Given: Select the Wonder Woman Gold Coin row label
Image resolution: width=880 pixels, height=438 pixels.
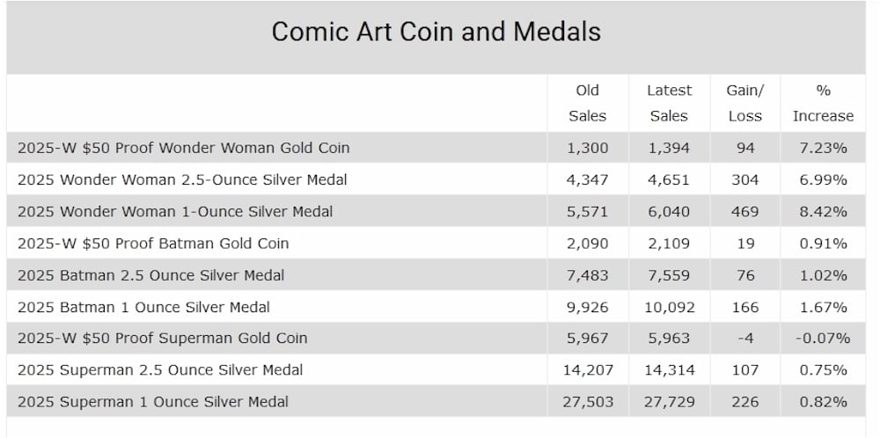Looking at the screenshot, I should pyautogui.click(x=183, y=148).
